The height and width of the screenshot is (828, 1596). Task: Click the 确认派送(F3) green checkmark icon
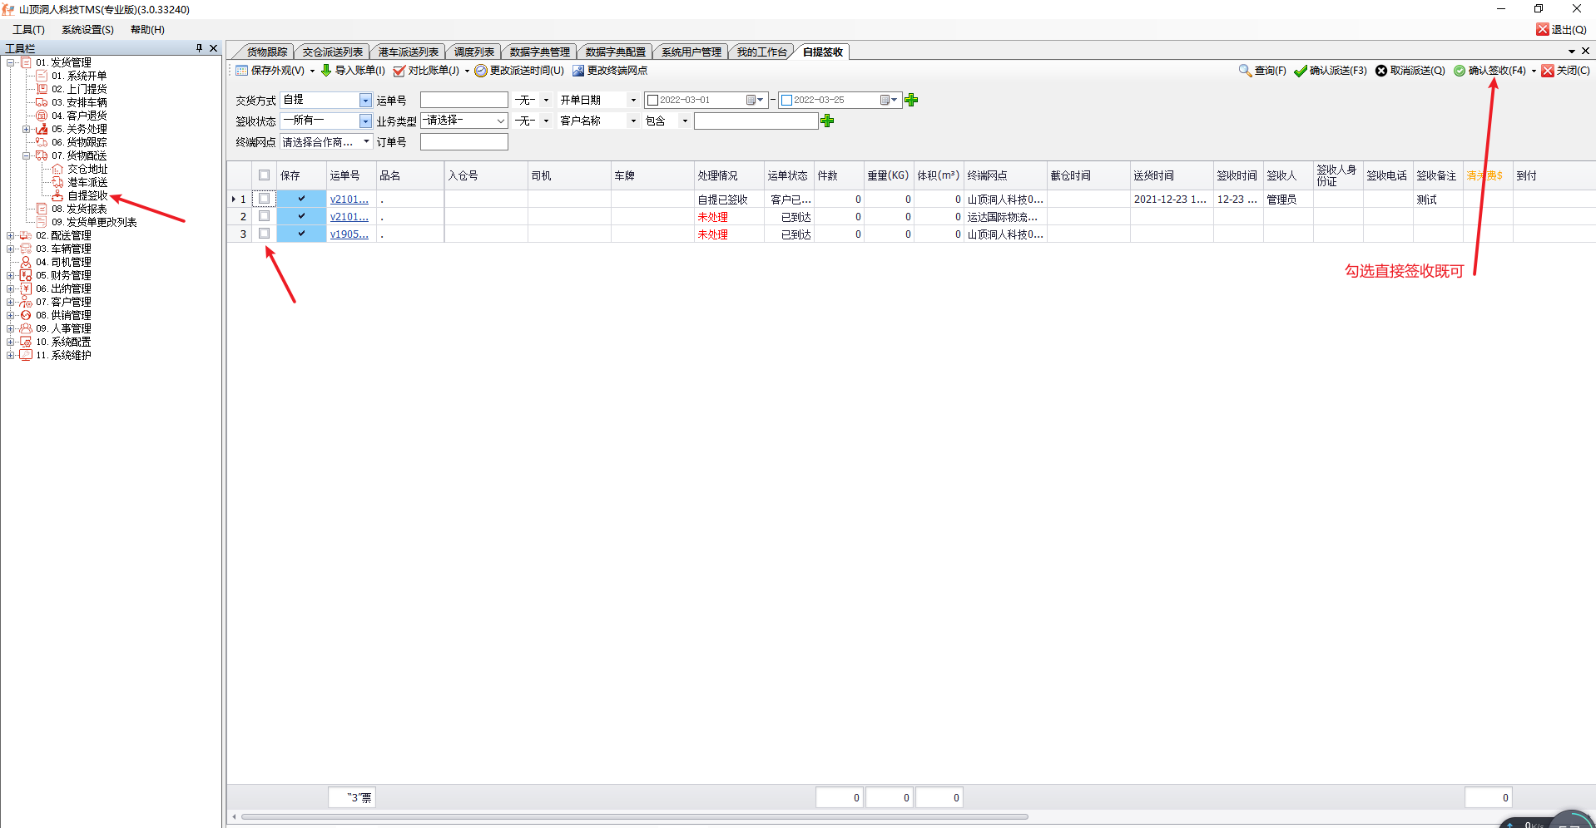point(1301,71)
